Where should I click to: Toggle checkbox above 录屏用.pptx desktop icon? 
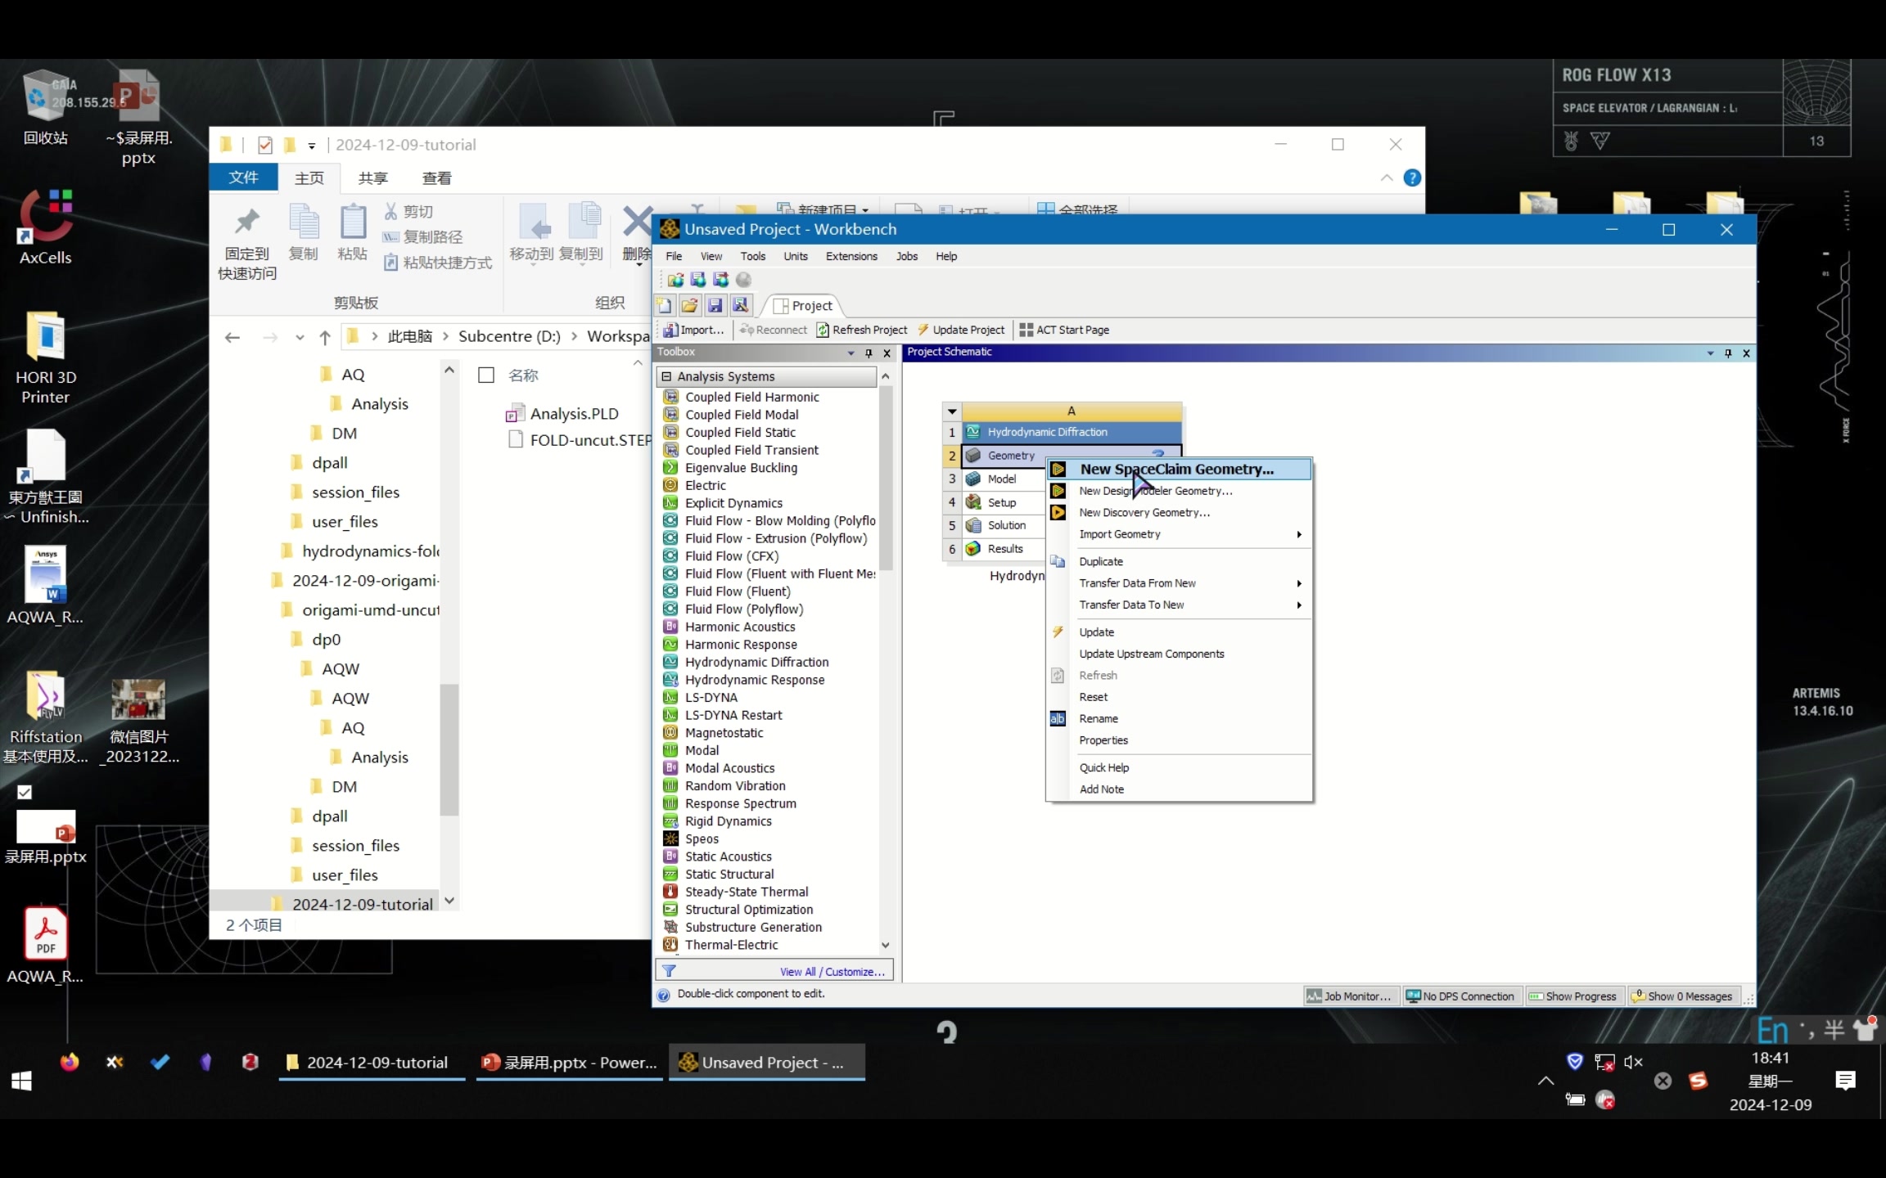coord(25,792)
